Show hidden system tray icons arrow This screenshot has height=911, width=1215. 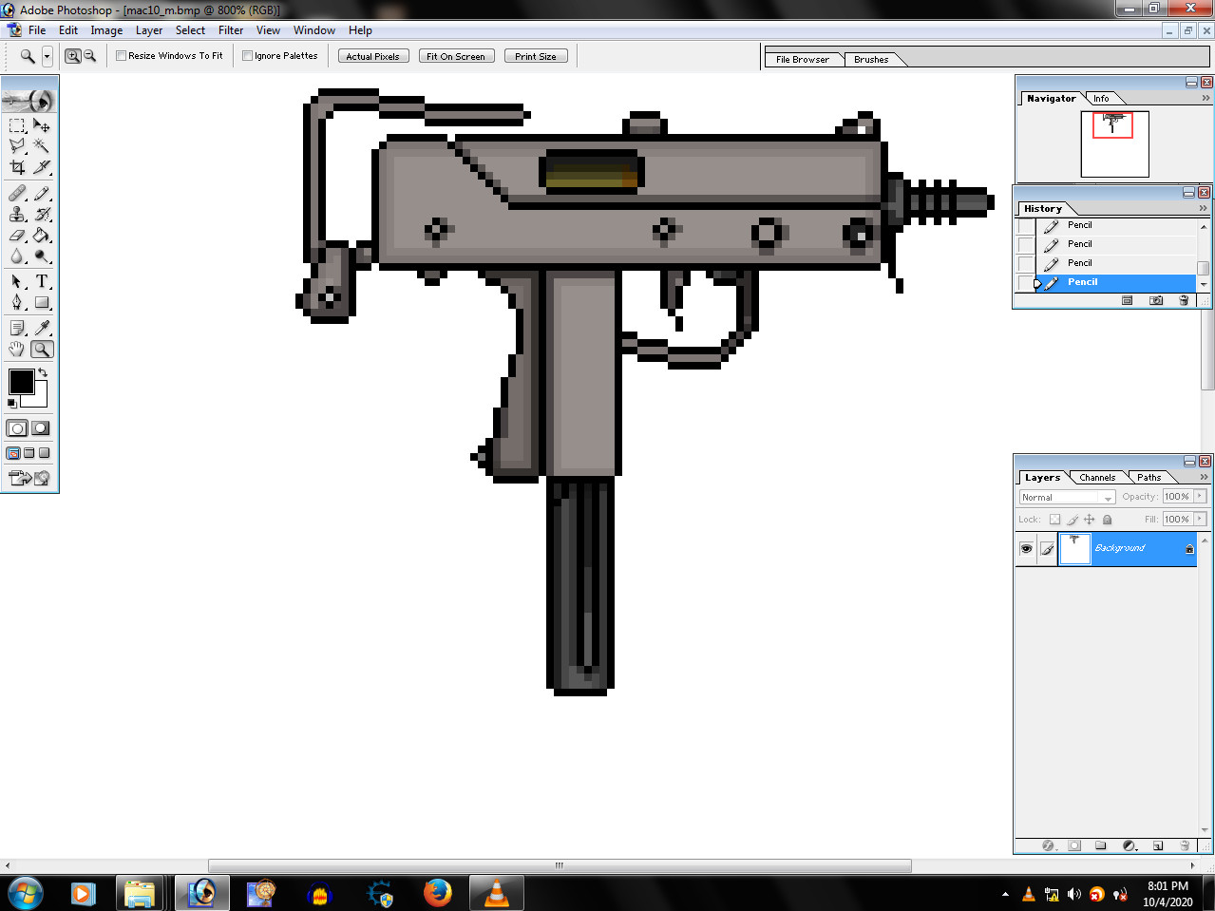pos(1005,894)
